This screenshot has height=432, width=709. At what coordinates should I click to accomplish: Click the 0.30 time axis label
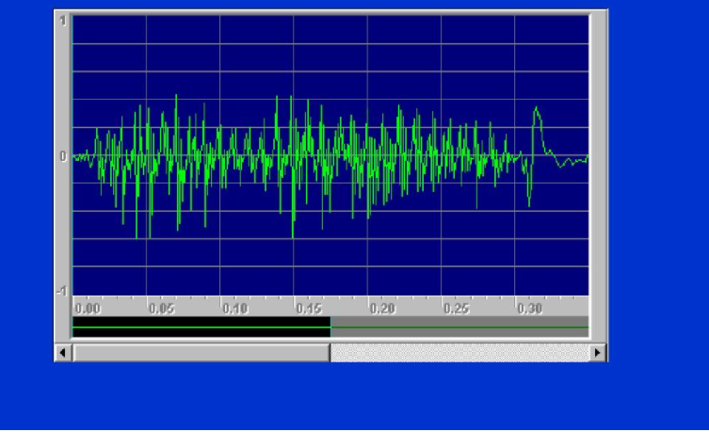(x=530, y=309)
